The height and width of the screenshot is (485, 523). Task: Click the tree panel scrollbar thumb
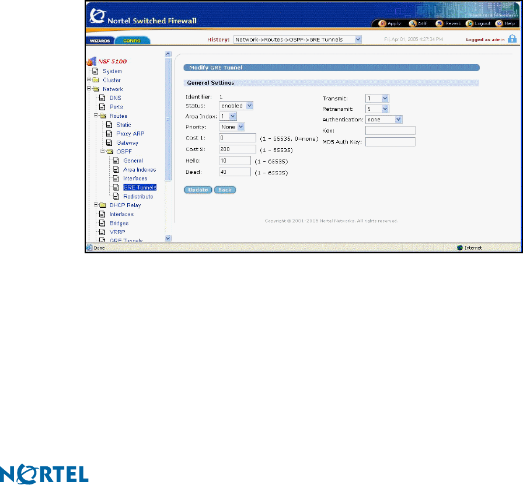(168, 119)
